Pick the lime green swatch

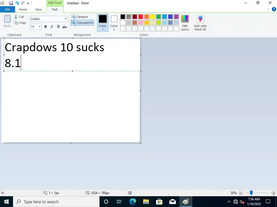(159, 23)
